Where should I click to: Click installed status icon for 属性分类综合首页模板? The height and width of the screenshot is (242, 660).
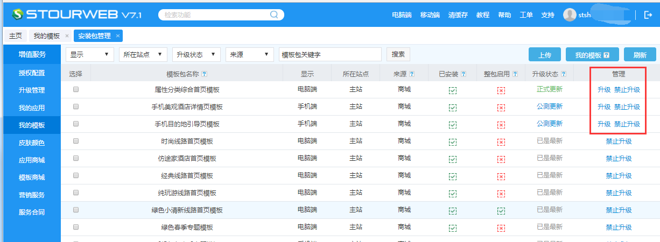tap(453, 90)
